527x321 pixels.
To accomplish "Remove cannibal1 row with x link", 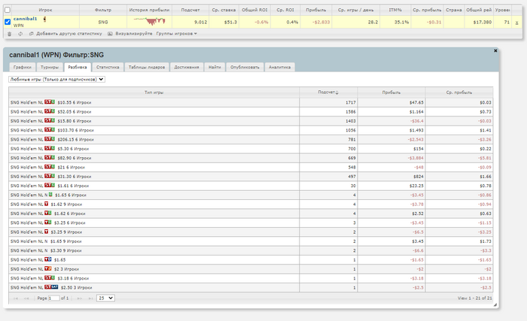I will (516, 23).
